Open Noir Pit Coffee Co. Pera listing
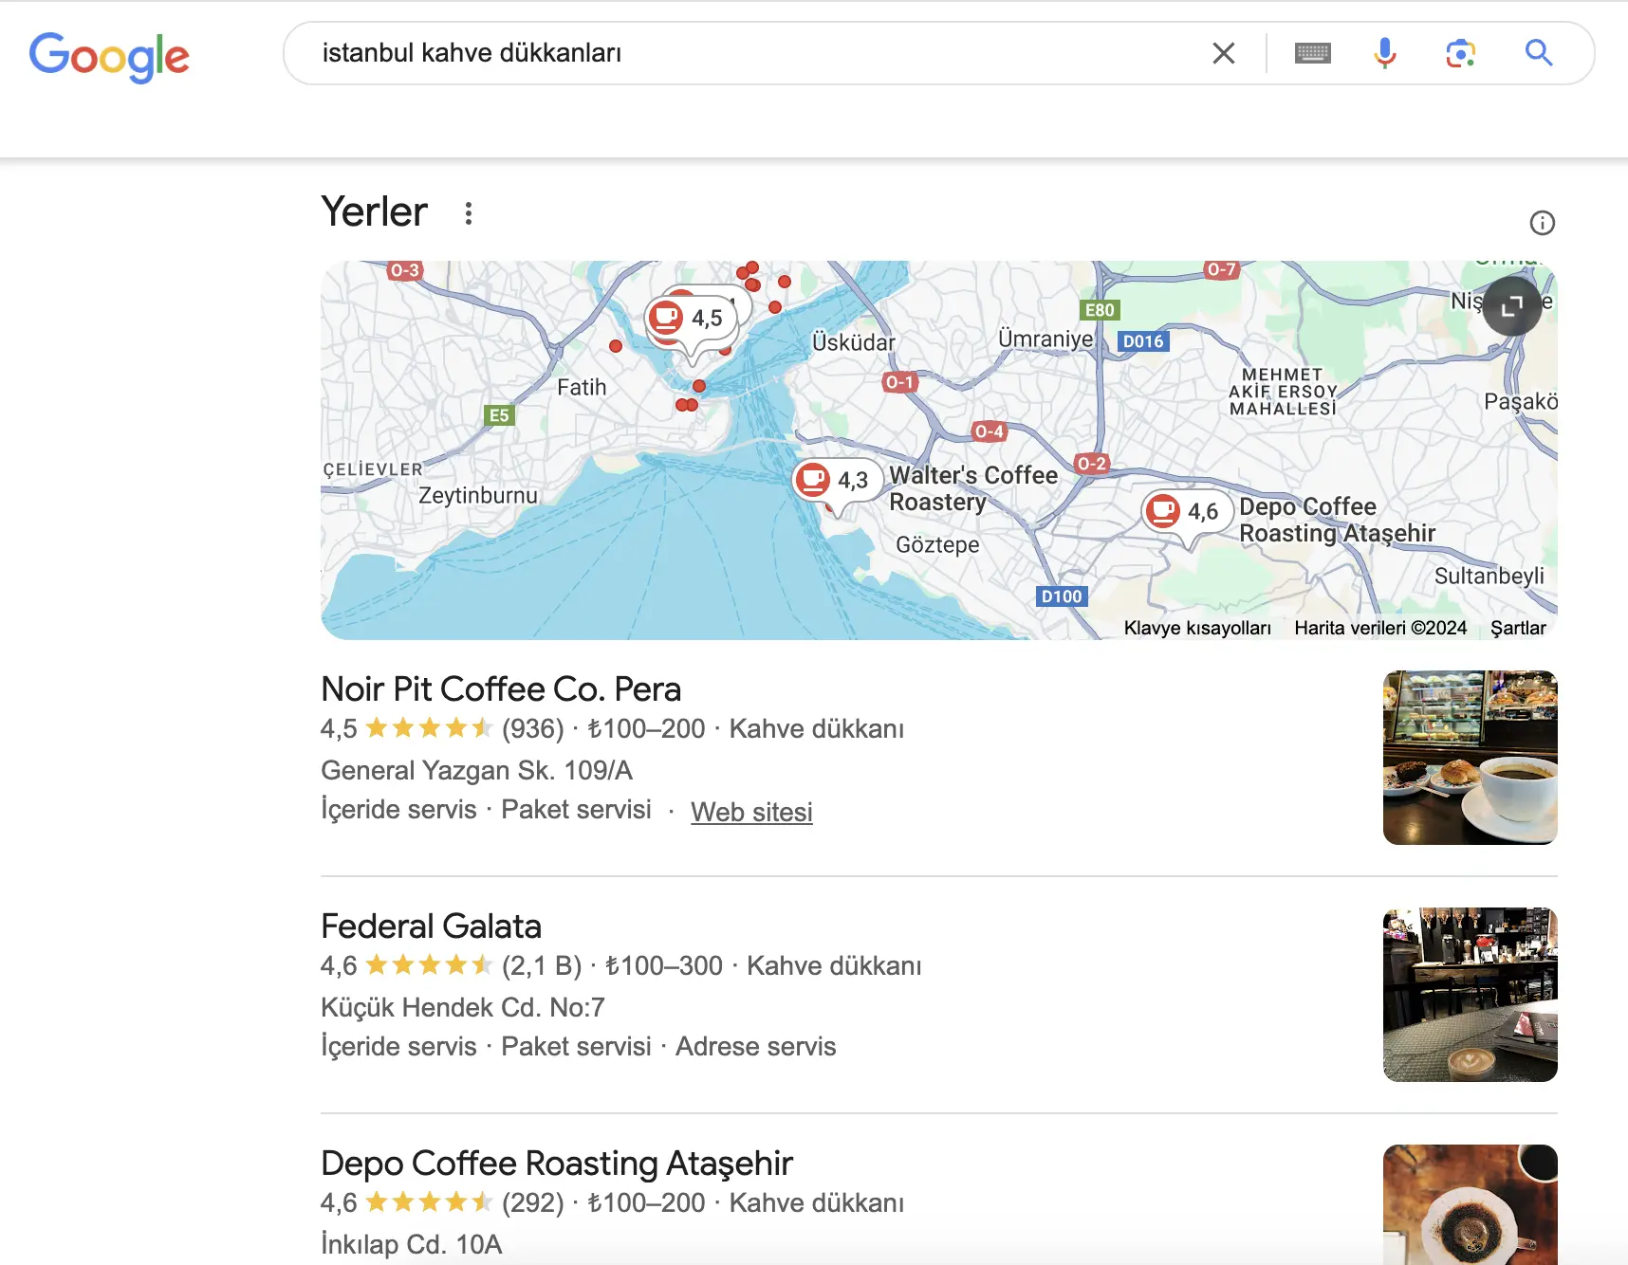Screen dimensions: 1628x1265 tap(501, 689)
